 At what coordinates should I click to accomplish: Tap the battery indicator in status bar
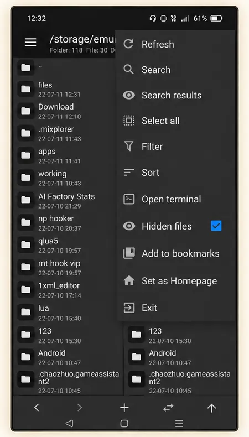tap(216, 19)
